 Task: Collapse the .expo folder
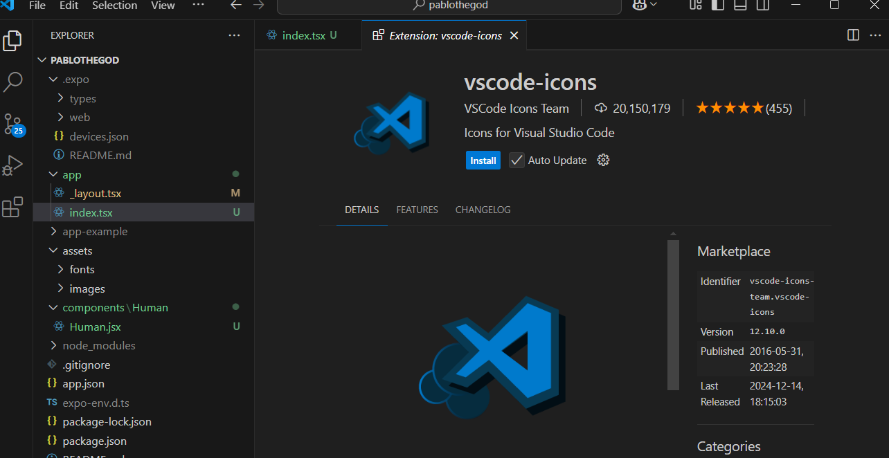[53, 80]
